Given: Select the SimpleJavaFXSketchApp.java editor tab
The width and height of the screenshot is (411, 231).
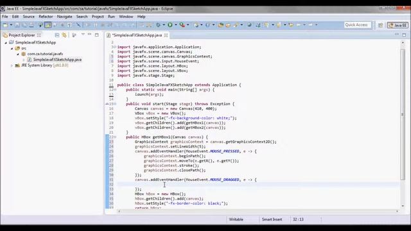Looking at the screenshot, I should [137, 35].
